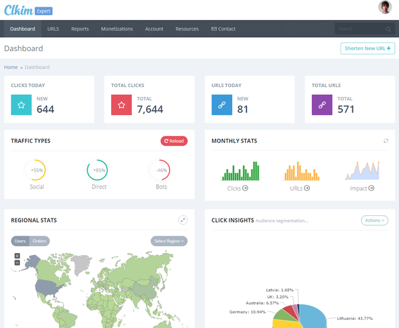Switch map to Users view
399x328 pixels.
point(20,241)
